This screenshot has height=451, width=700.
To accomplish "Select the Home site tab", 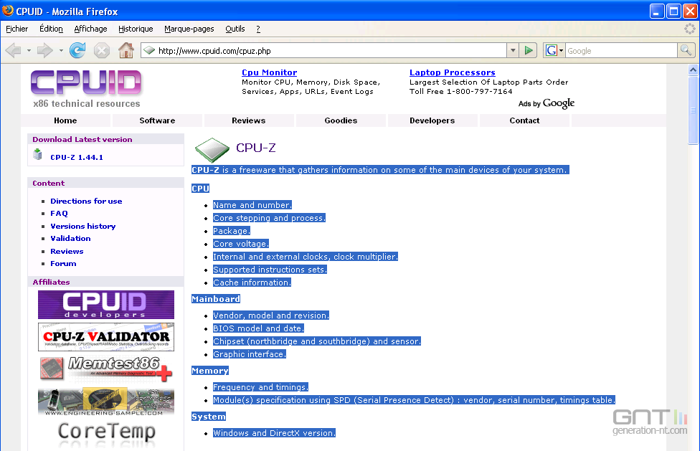I will [x=65, y=120].
